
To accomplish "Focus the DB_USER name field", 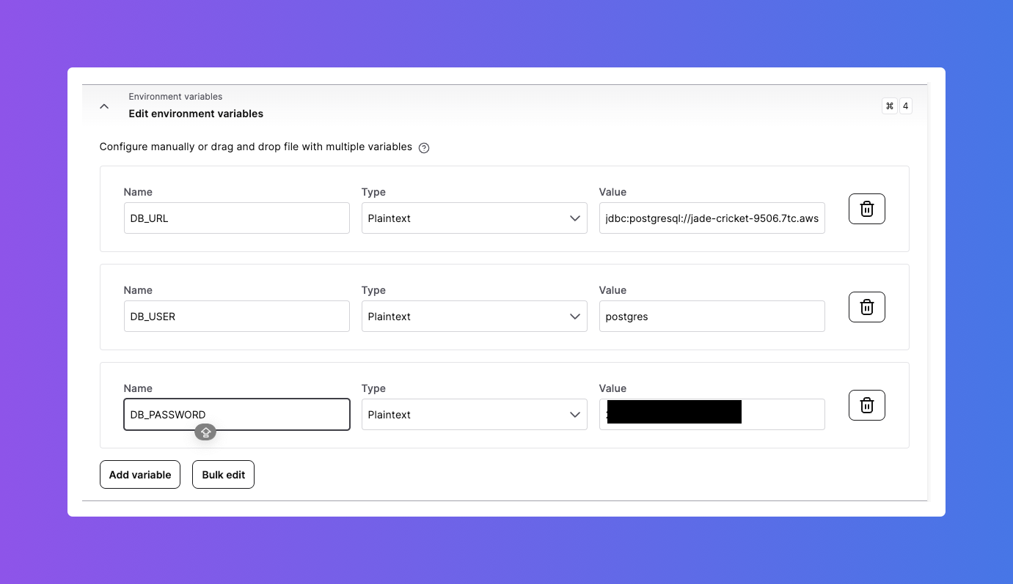I will tap(236, 317).
